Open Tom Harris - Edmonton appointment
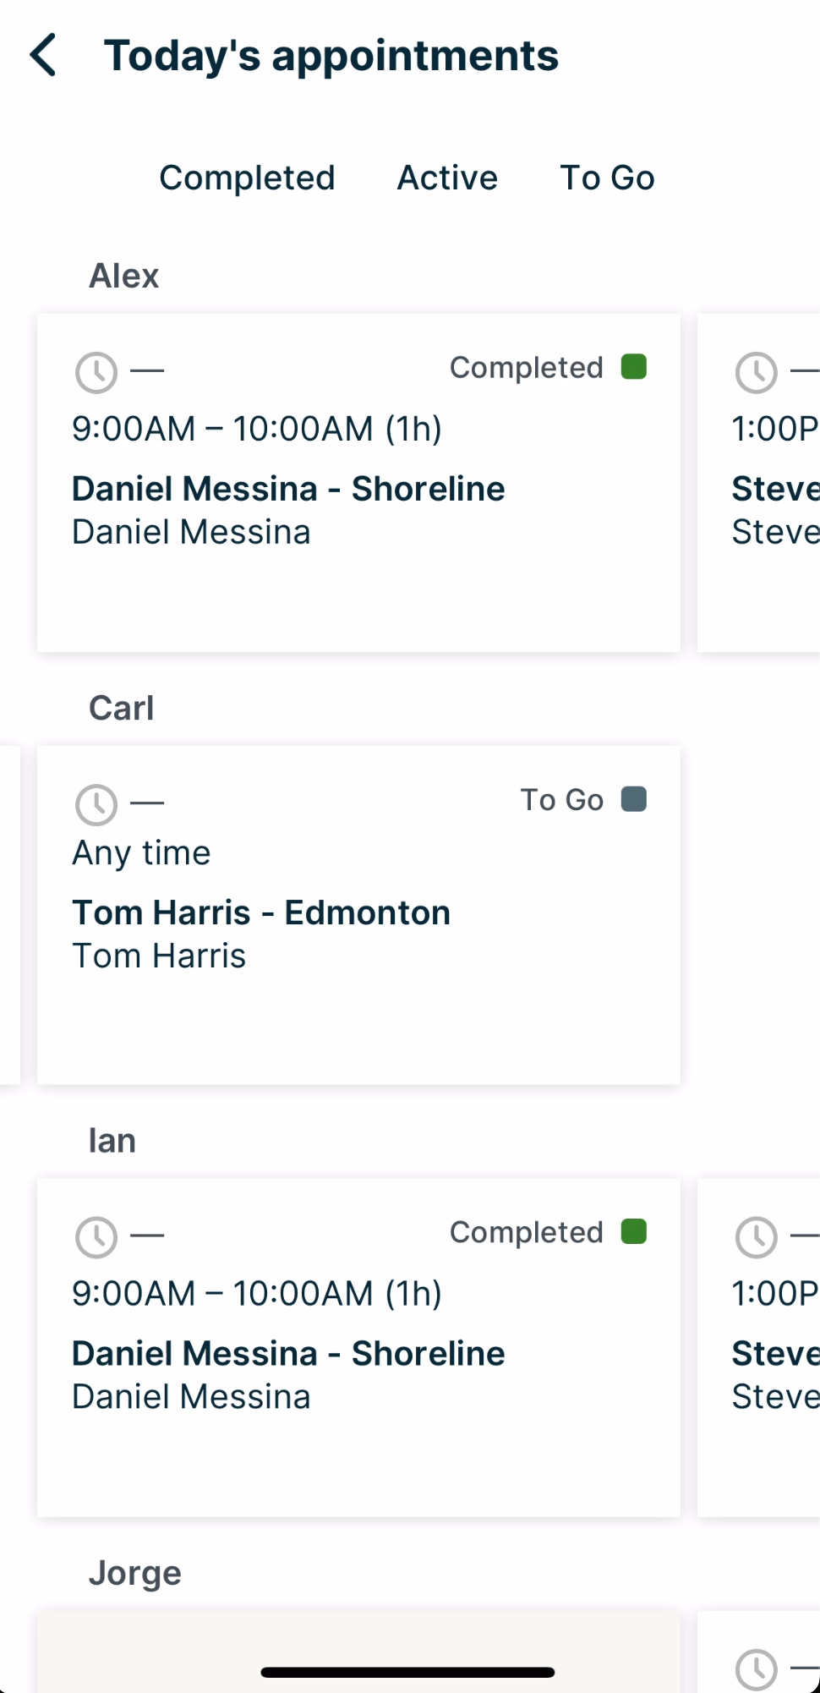 pos(261,913)
